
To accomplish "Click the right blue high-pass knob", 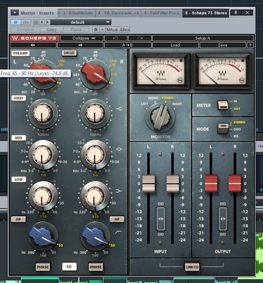I will click(95, 236).
